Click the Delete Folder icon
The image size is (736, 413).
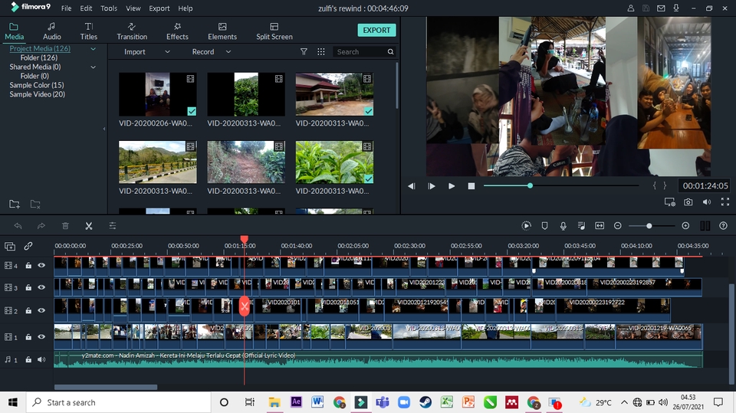(35, 204)
